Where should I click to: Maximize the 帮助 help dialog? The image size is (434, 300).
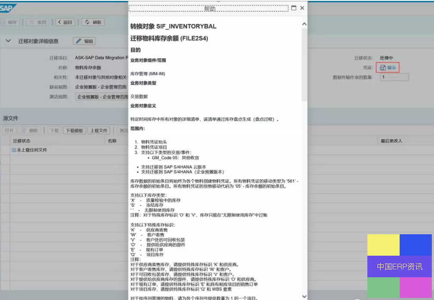pyautogui.click(x=294, y=8)
